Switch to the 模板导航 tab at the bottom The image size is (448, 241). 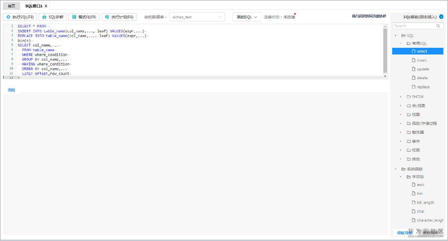click(405, 233)
